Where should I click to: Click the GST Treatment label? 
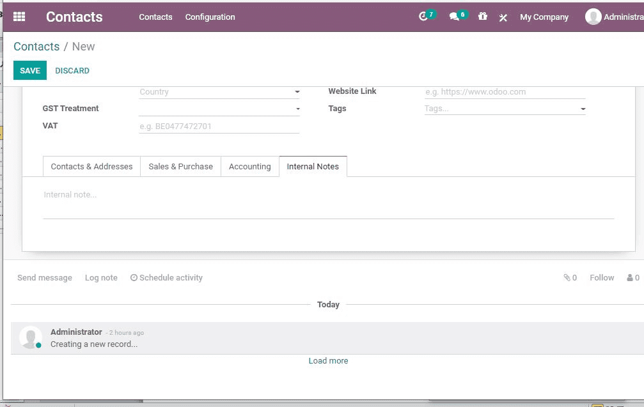[70, 109]
